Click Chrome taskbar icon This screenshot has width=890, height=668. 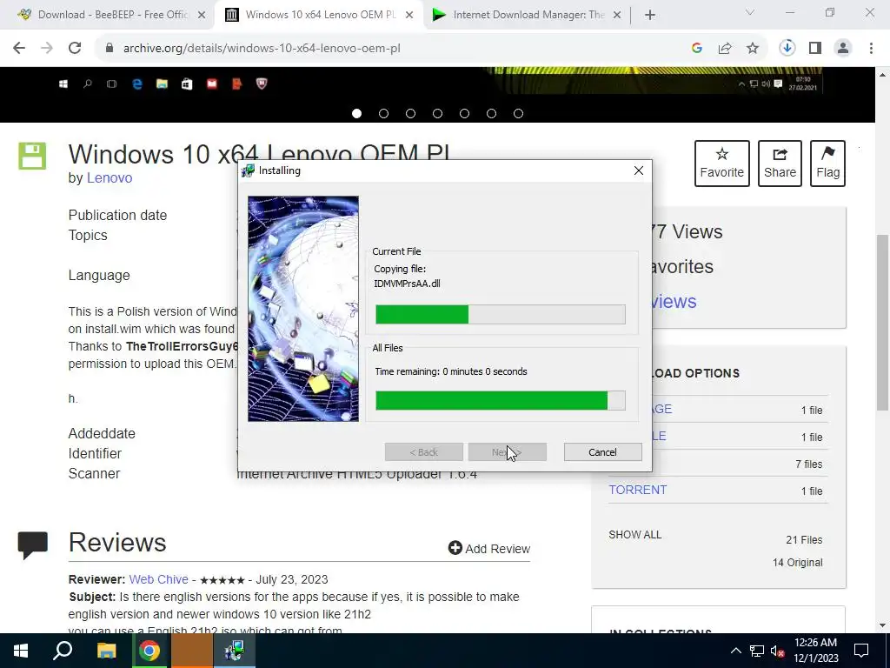[x=149, y=651]
